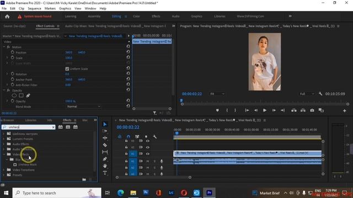Expand Audio Effects folder
Viewport: 353px width, 198px height.
point(3,144)
